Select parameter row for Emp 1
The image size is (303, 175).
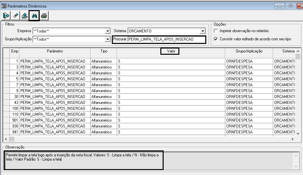point(149,61)
